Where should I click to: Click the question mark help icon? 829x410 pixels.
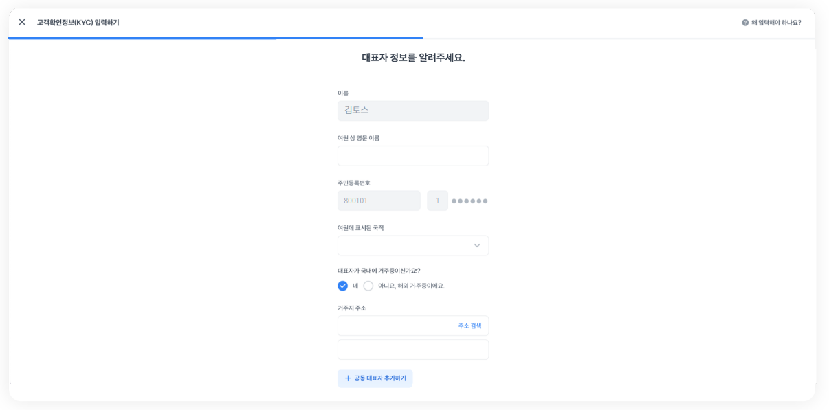pos(745,23)
